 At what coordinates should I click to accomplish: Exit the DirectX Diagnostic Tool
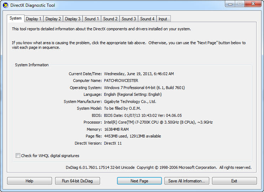point(234,181)
